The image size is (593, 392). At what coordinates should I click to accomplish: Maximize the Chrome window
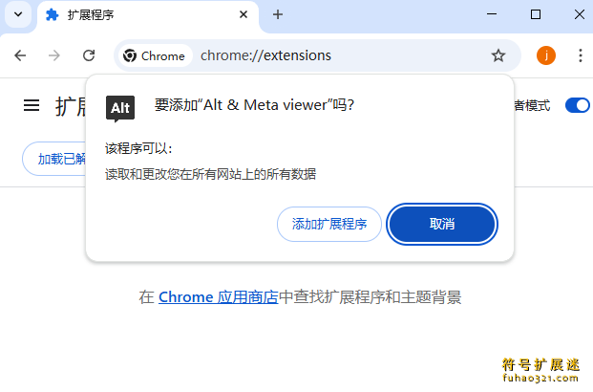(536, 14)
